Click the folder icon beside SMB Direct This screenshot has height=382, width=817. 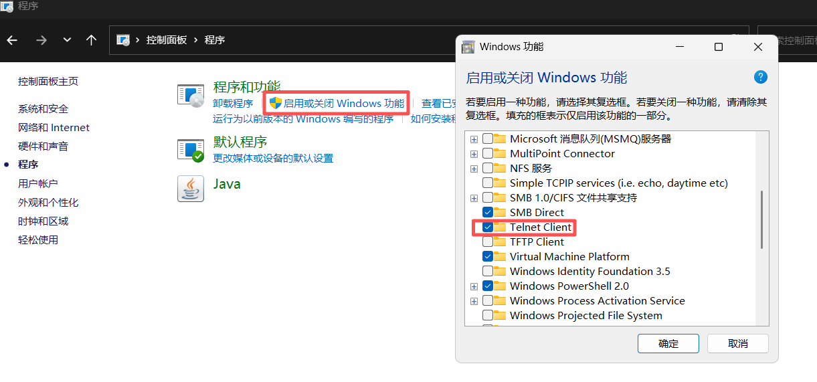pos(500,213)
